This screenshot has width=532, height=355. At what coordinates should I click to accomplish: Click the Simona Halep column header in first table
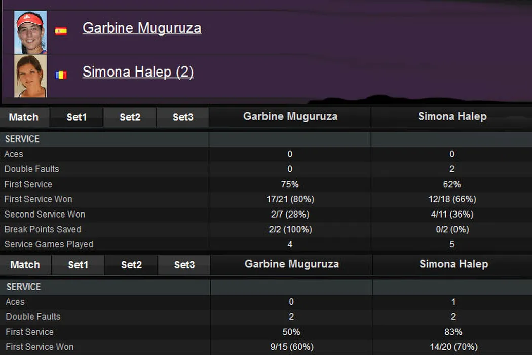click(x=452, y=117)
